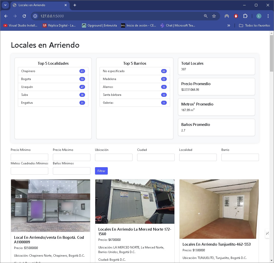
Task: Click the side panel handle near scrollbar
Action: (267, 233)
